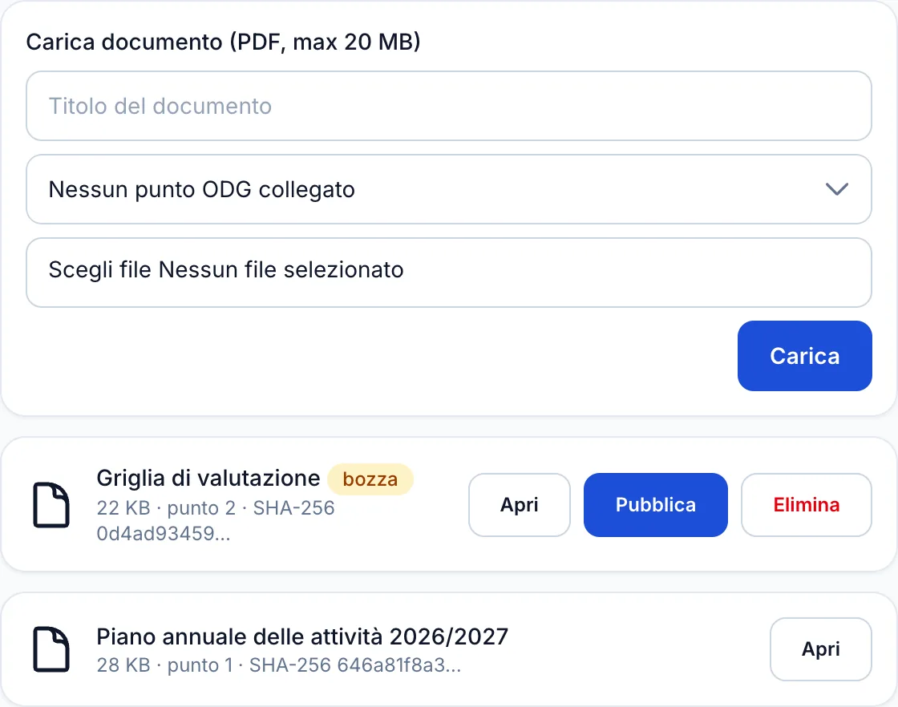Click the hash text "0d4ad93459..."
Screen dimensions: 898x707
coord(164,534)
